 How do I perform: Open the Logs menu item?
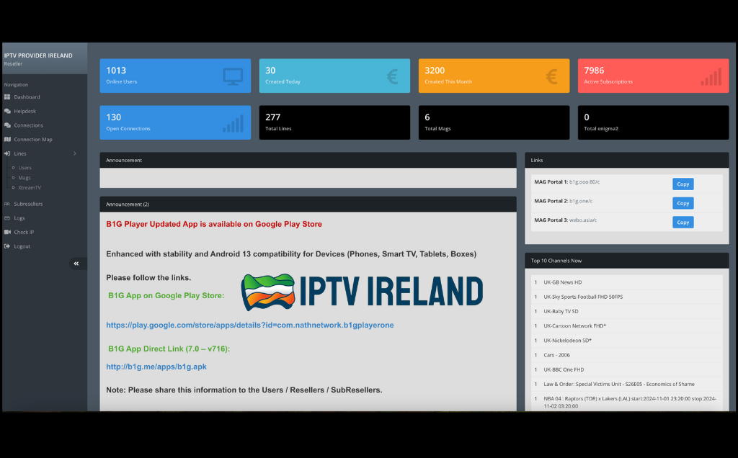click(x=19, y=217)
